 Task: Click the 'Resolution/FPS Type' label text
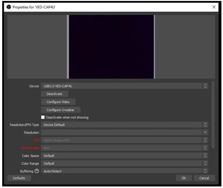pos(24,125)
